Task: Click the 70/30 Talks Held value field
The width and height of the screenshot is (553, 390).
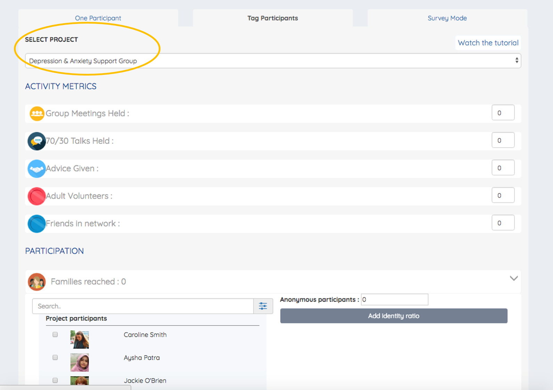Action: [503, 140]
